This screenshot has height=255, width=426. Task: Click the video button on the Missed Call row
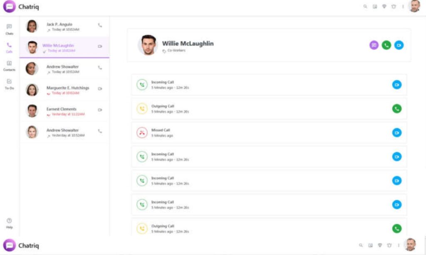[x=397, y=132]
